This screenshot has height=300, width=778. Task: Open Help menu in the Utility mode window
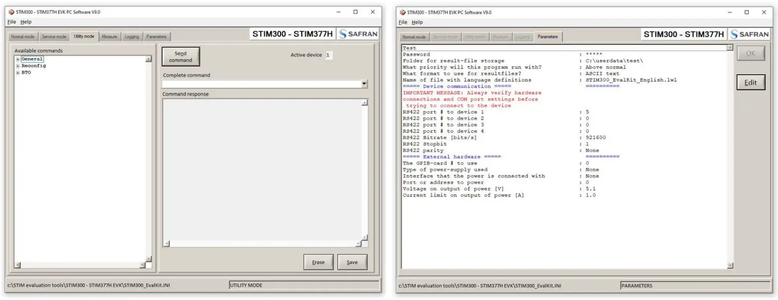tap(26, 22)
